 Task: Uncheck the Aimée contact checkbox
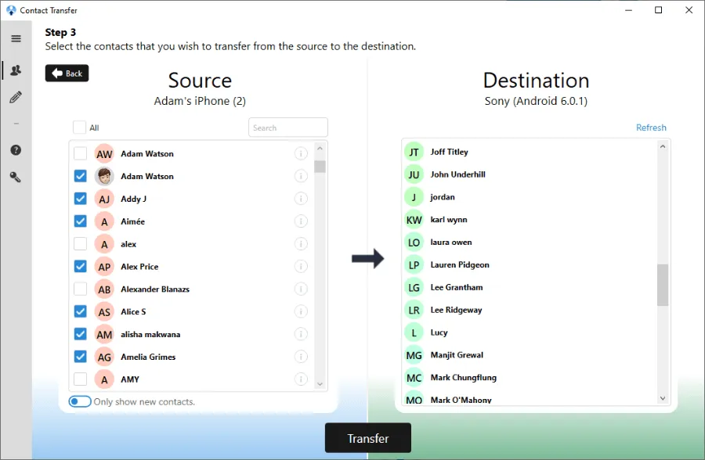pos(80,221)
